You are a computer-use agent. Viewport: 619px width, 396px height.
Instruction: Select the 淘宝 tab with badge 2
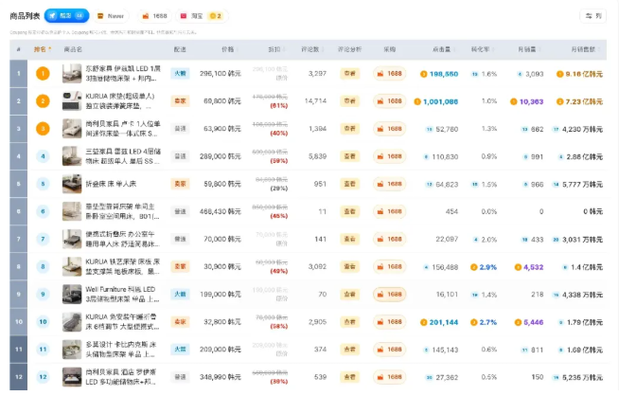[x=202, y=16]
